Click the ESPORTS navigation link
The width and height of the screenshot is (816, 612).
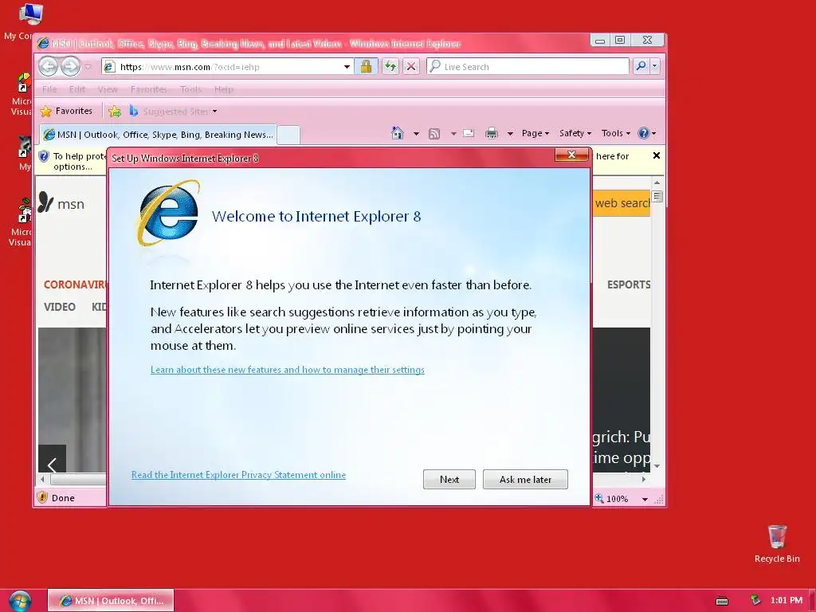click(628, 284)
